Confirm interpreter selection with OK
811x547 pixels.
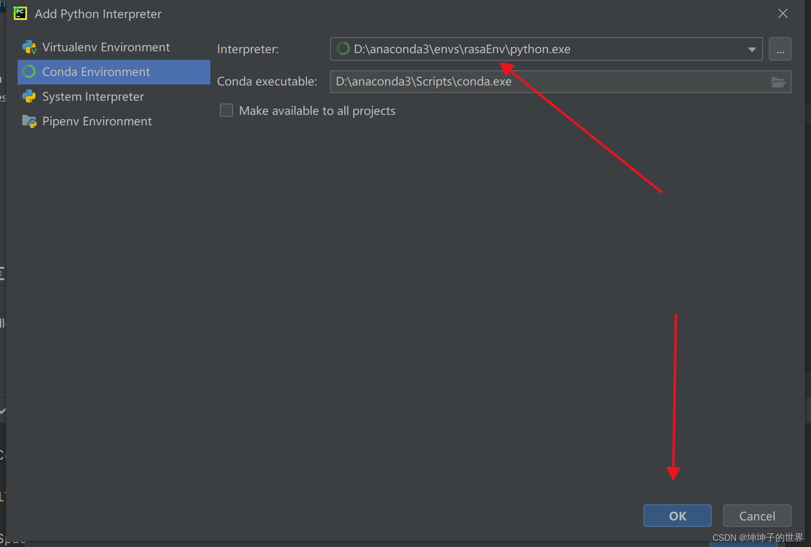[677, 516]
